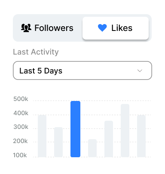
Task: Click the 300k axis label
Action: pos(21,127)
